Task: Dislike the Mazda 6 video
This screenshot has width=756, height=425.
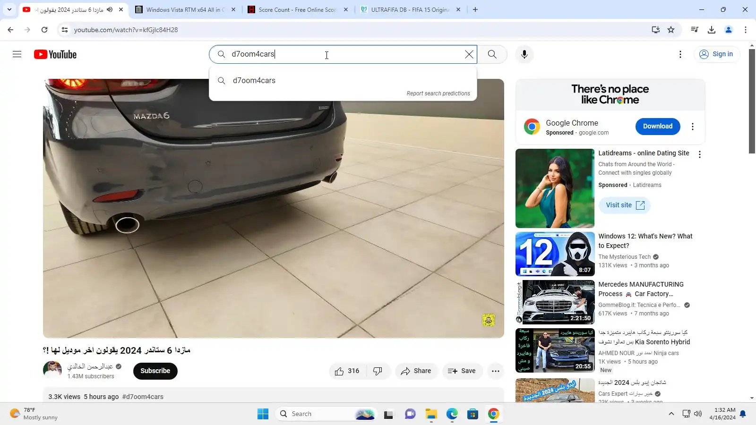Action: coord(378,371)
